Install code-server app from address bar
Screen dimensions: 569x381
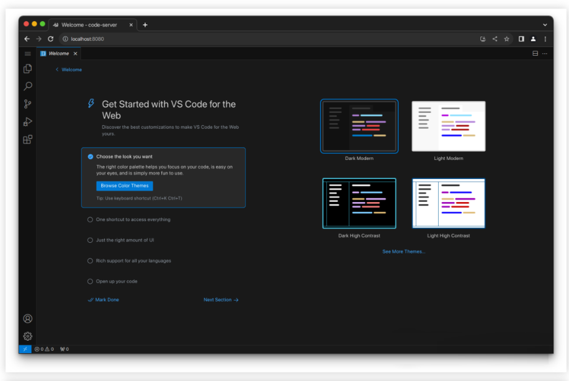483,39
